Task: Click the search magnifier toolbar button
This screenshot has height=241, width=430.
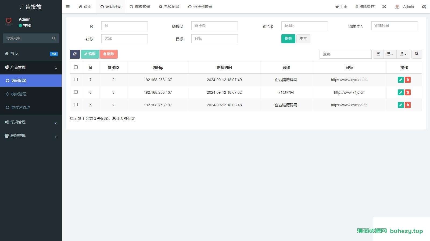Action: pos(417,54)
